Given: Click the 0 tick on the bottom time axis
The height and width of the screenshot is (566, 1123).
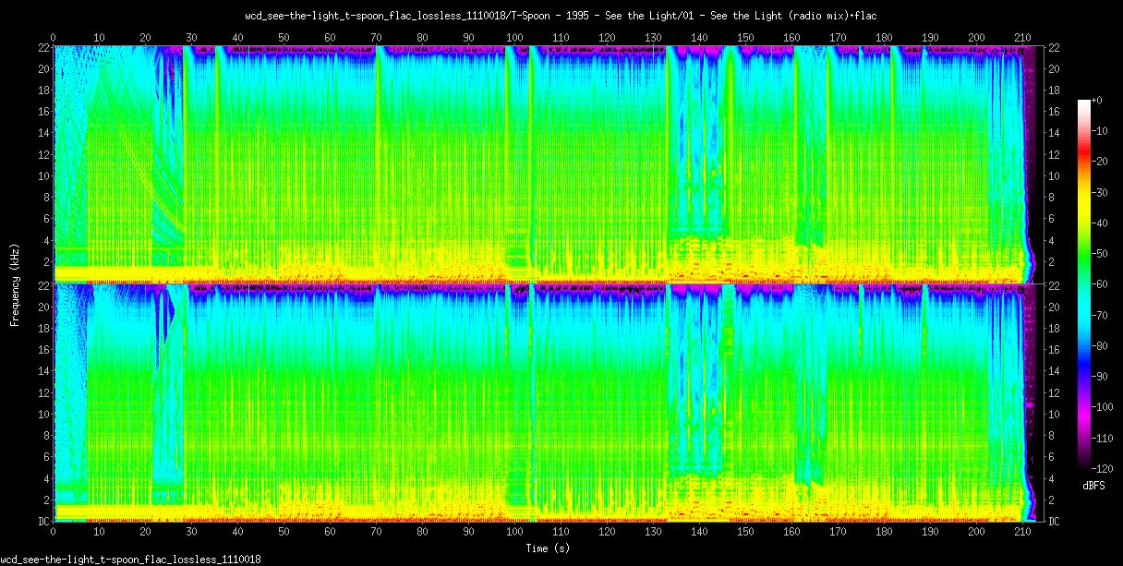Looking at the screenshot, I should coord(54,533).
